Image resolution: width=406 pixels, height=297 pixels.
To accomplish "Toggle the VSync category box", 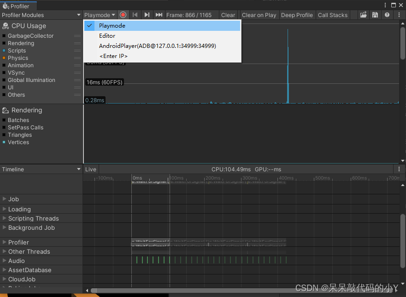I will pos(4,73).
